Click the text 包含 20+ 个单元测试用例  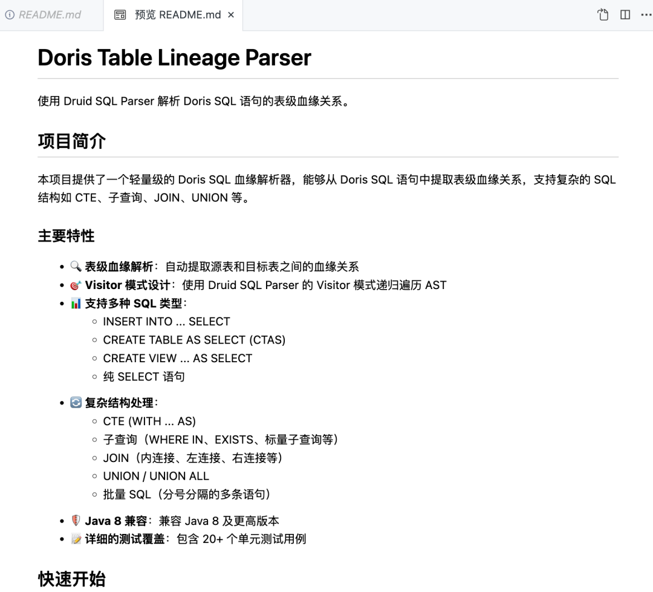241,539
